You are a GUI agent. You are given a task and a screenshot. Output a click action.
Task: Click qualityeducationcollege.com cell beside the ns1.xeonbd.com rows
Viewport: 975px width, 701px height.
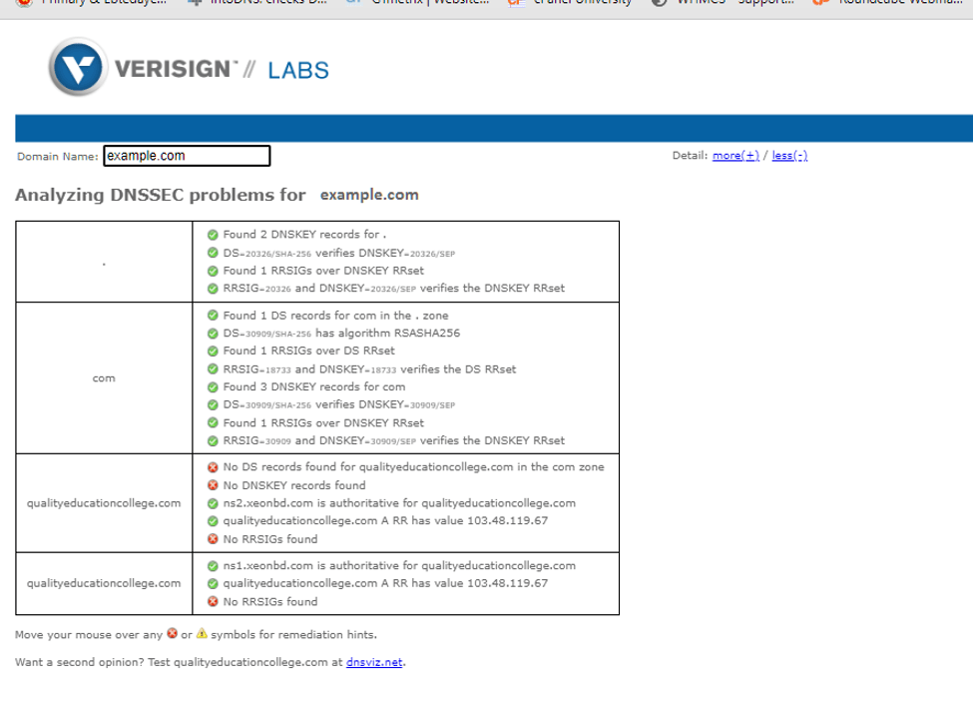point(104,583)
